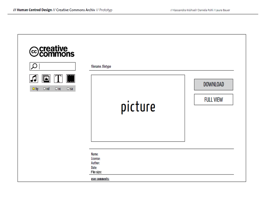The image size is (265, 199).
Task: Click the filename .filetype title
Action: tap(101, 67)
